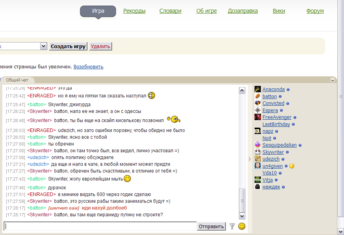Click the chat filter funnel icon
The height and width of the screenshot is (235, 344).
point(232,226)
